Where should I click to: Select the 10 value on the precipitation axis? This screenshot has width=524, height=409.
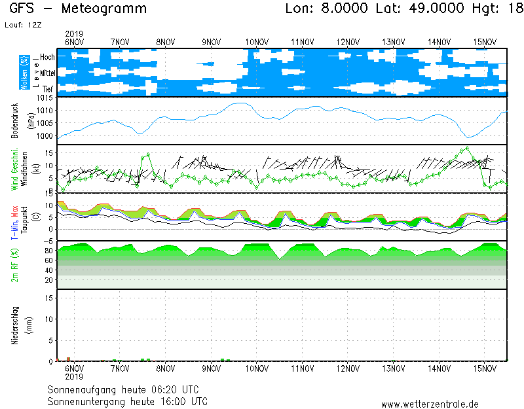(x=48, y=319)
